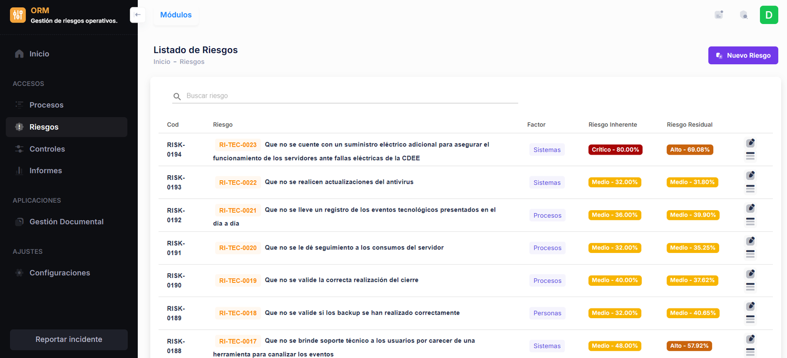The width and height of the screenshot is (787, 358).
Task: Click the hexagon settings icon in header
Action: (744, 15)
